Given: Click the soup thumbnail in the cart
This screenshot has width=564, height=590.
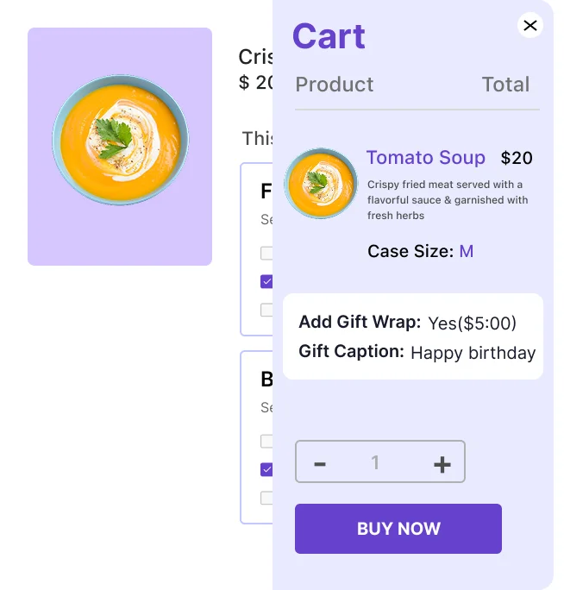Looking at the screenshot, I should click(320, 183).
